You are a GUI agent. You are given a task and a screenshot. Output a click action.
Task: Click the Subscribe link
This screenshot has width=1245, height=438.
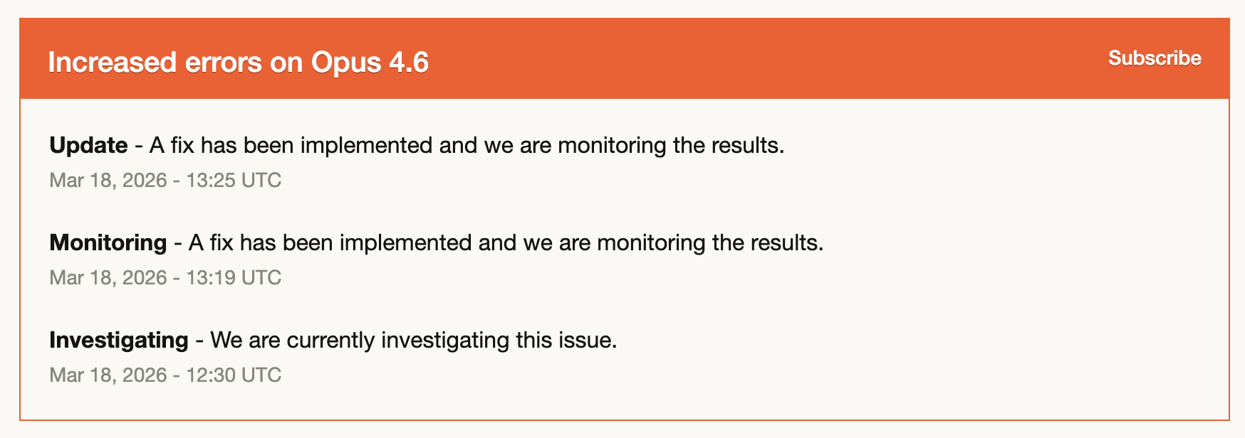(x=1155, y=58)
